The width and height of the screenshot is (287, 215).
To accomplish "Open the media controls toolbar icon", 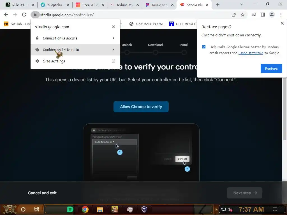I will (x=254, y=15).
